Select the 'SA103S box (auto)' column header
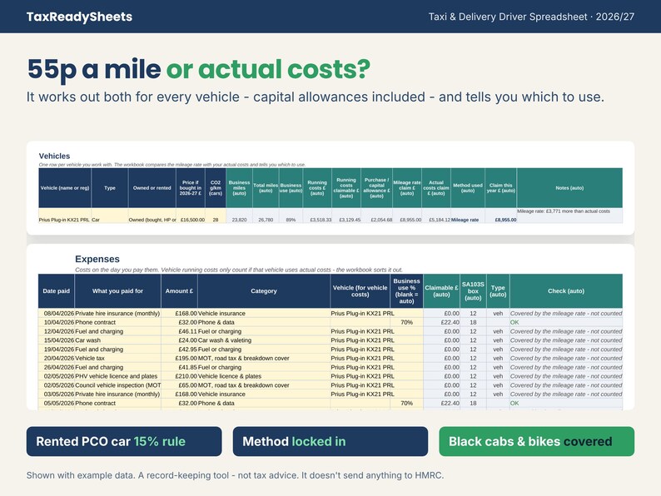This screenshot has height=496, width=661. [x=473, y=290]
